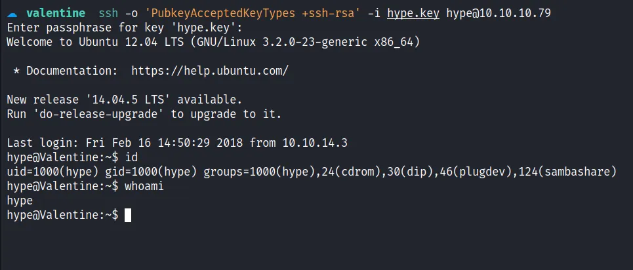The width and height of the screenshot is (633, 270).
Task: Click the typed 'id' command
Action: pyautogui.click(x=131, y=157)
